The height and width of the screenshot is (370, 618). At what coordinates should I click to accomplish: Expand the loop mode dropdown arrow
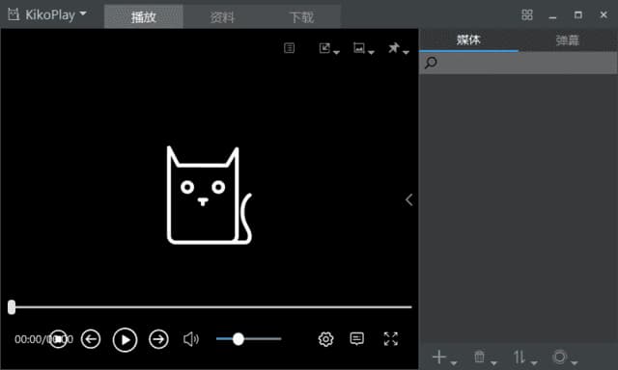575,363
